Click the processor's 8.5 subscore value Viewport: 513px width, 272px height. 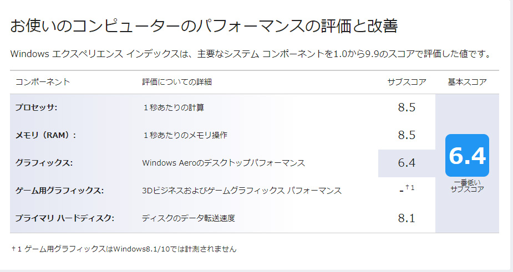407,107
